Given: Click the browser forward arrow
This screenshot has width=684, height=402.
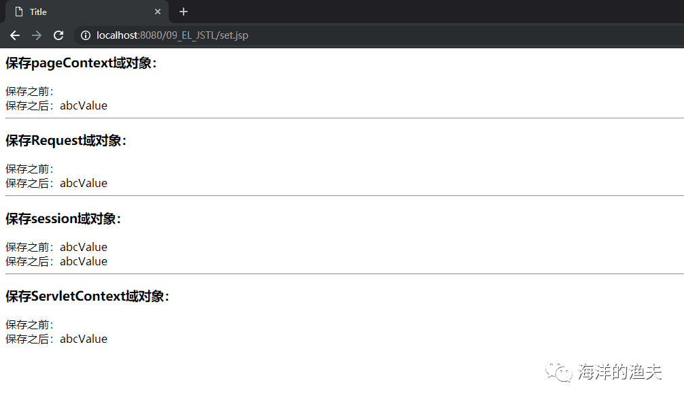Looking at the screenshot, I should 37,35.
